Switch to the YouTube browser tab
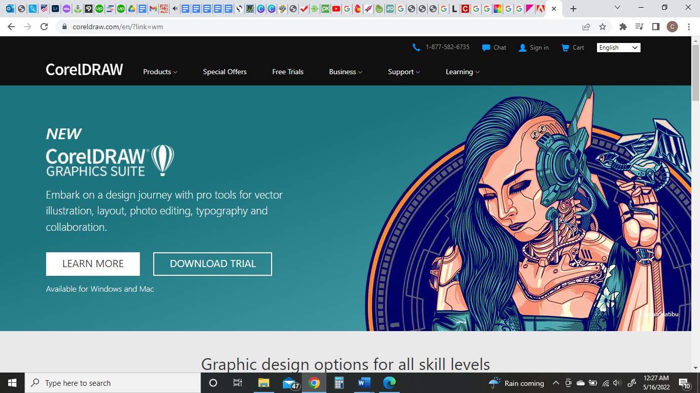The height and width of the screenshot is (393, 700). pos(336,9)
